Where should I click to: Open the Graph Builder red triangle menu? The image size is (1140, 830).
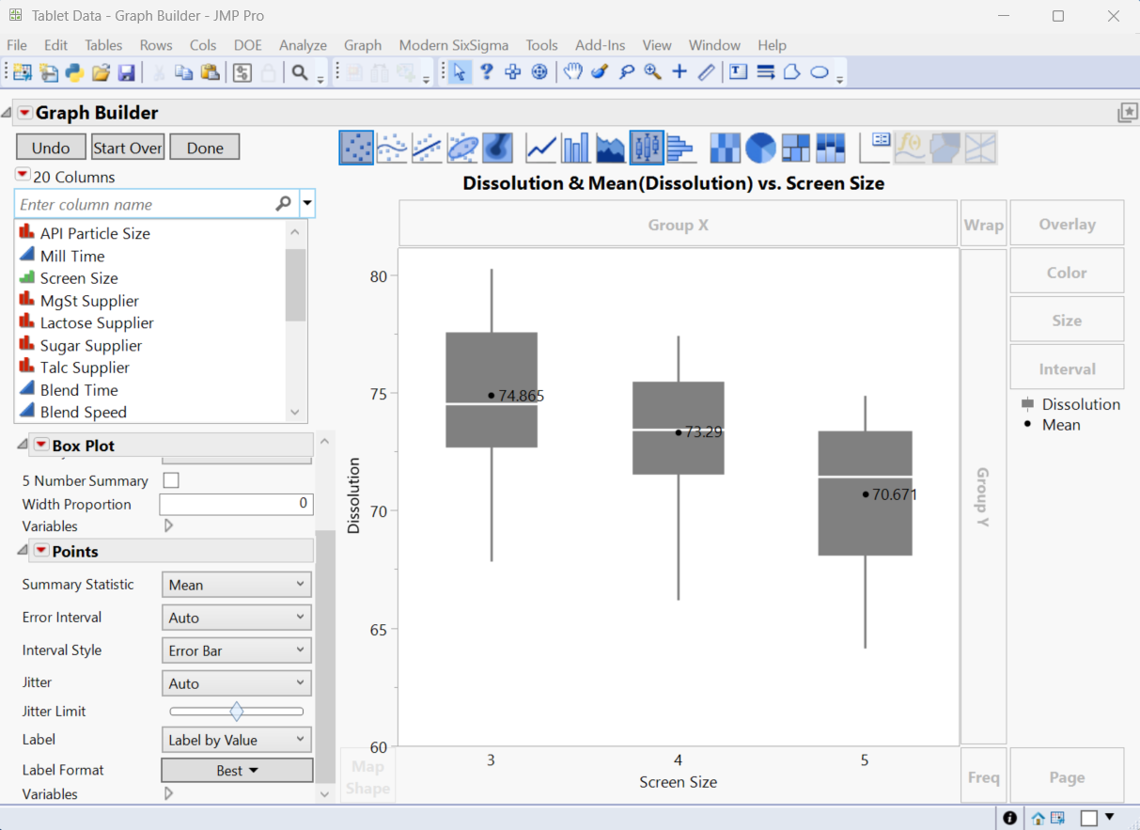click(24, 113)
